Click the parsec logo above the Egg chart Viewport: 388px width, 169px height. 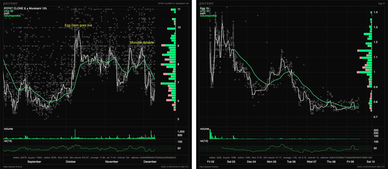[x=206, y=3]
